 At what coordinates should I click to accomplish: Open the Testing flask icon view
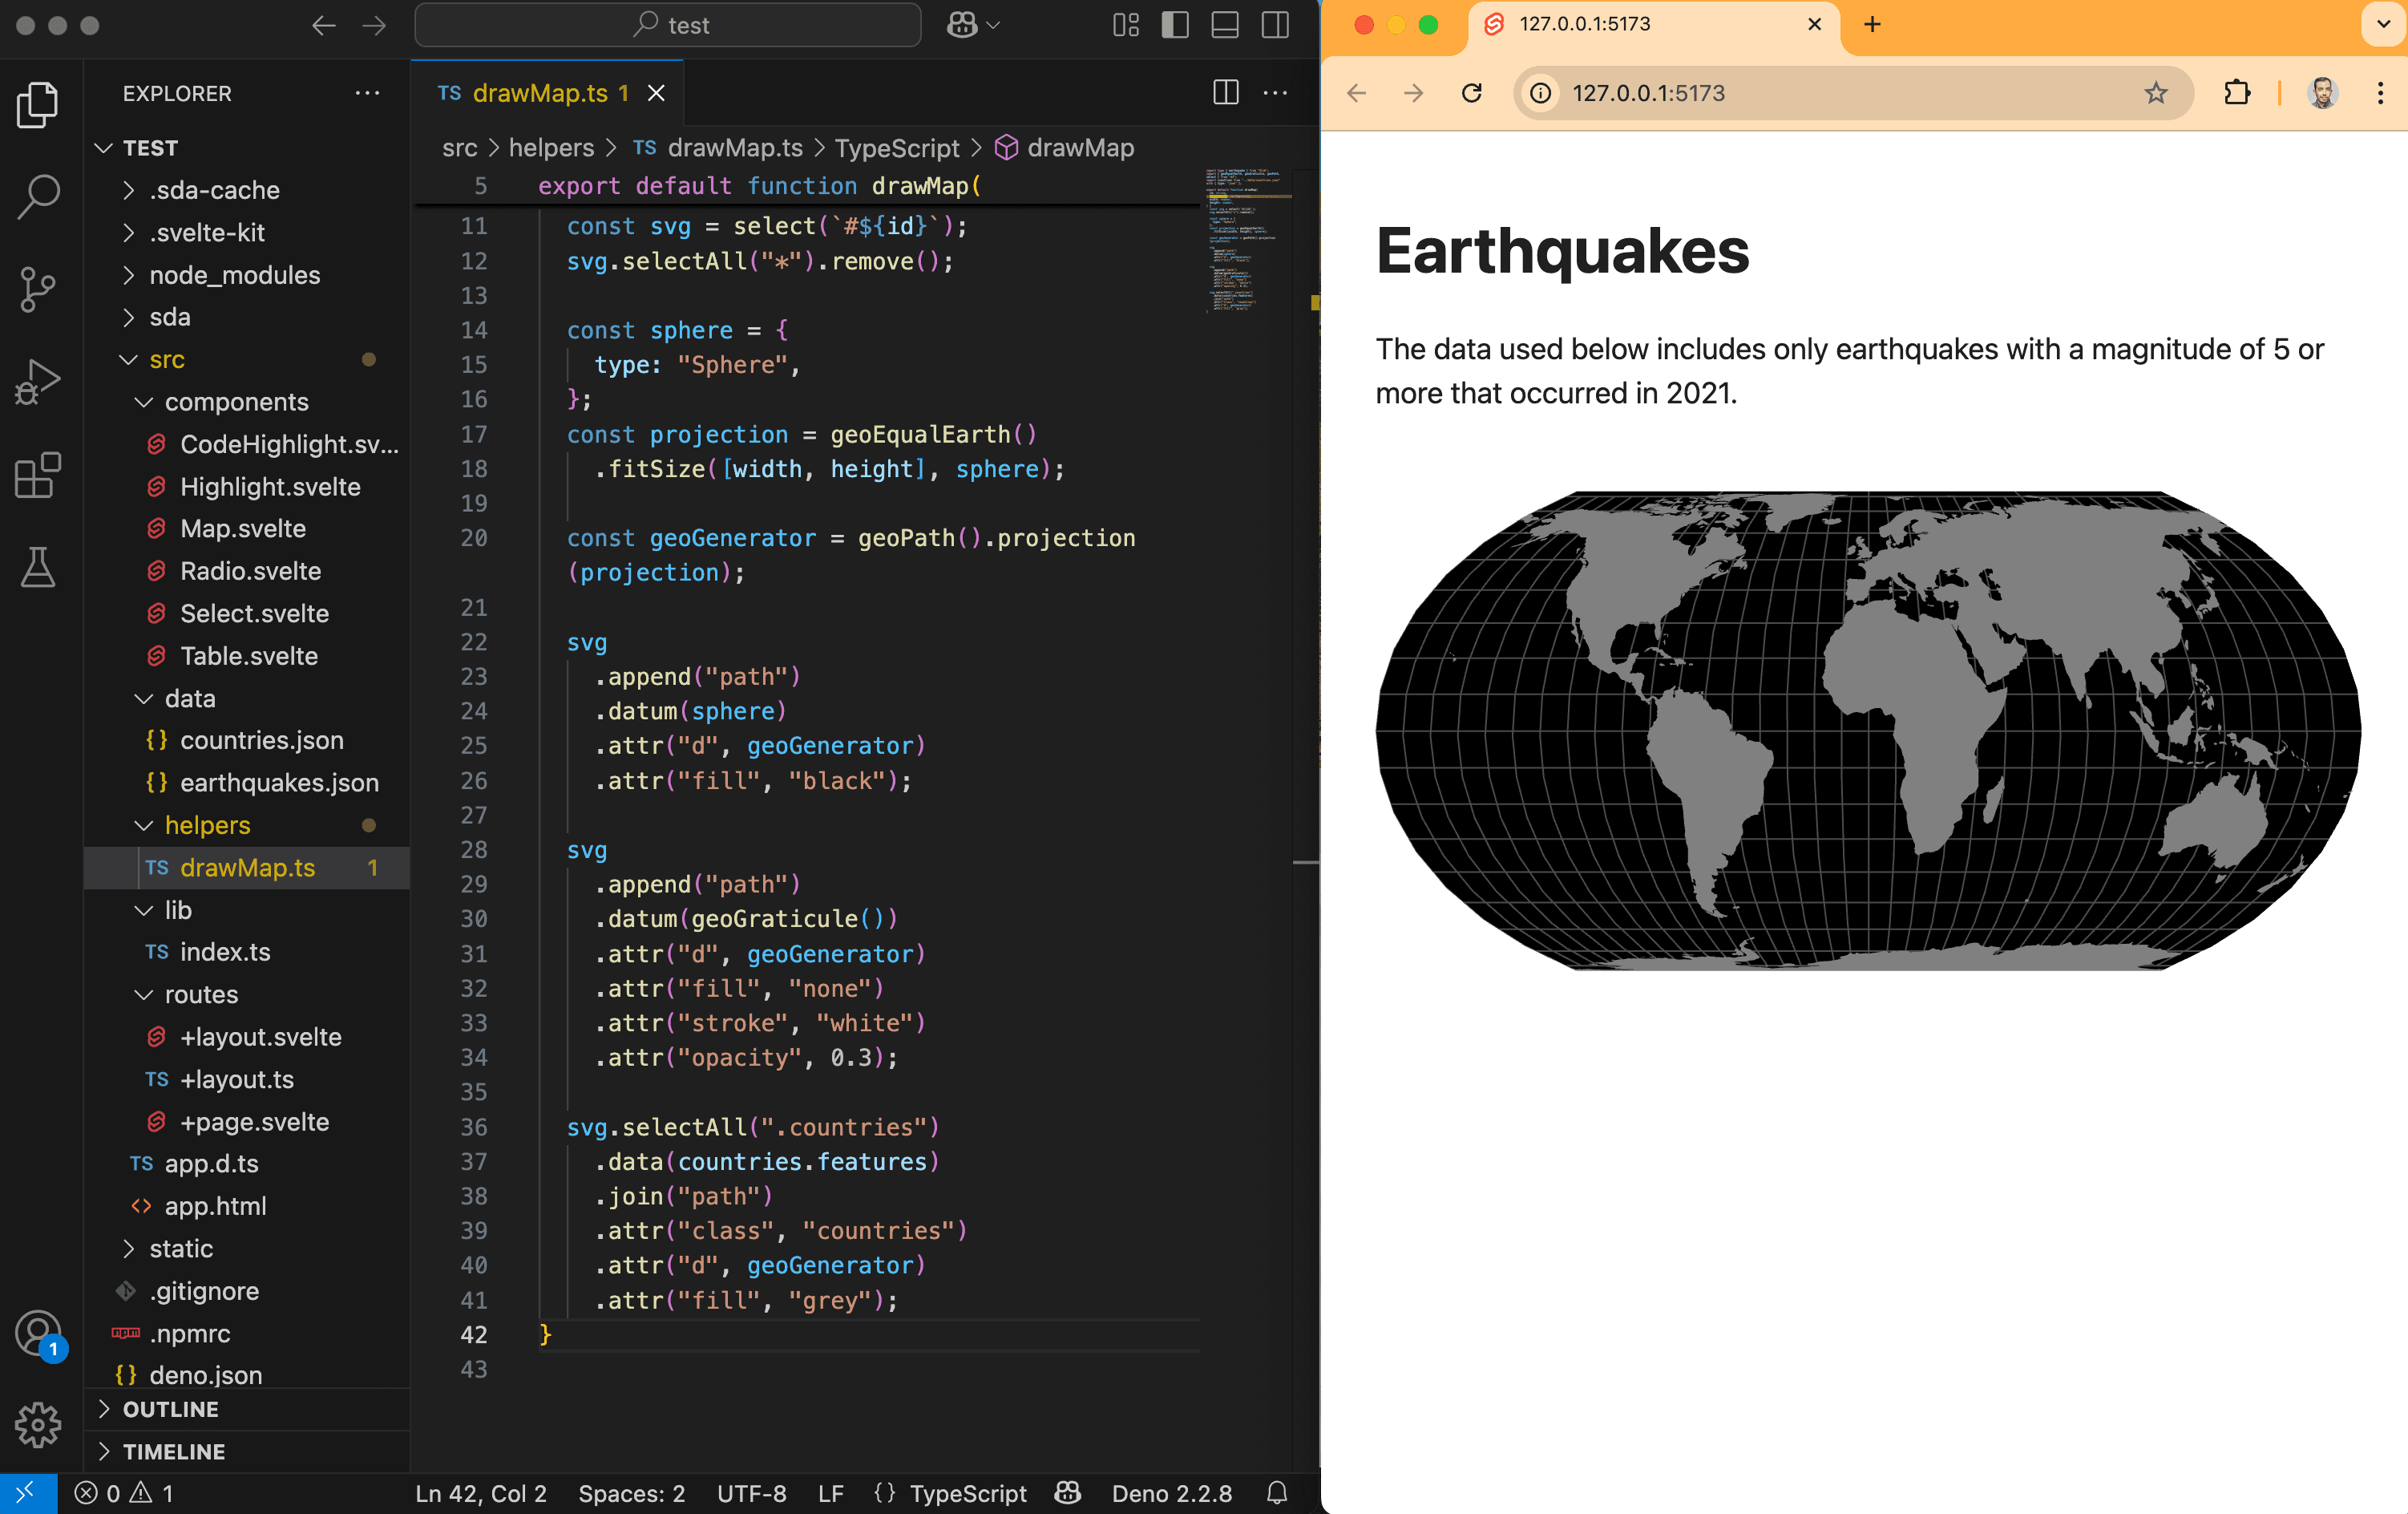click(39, 566)
